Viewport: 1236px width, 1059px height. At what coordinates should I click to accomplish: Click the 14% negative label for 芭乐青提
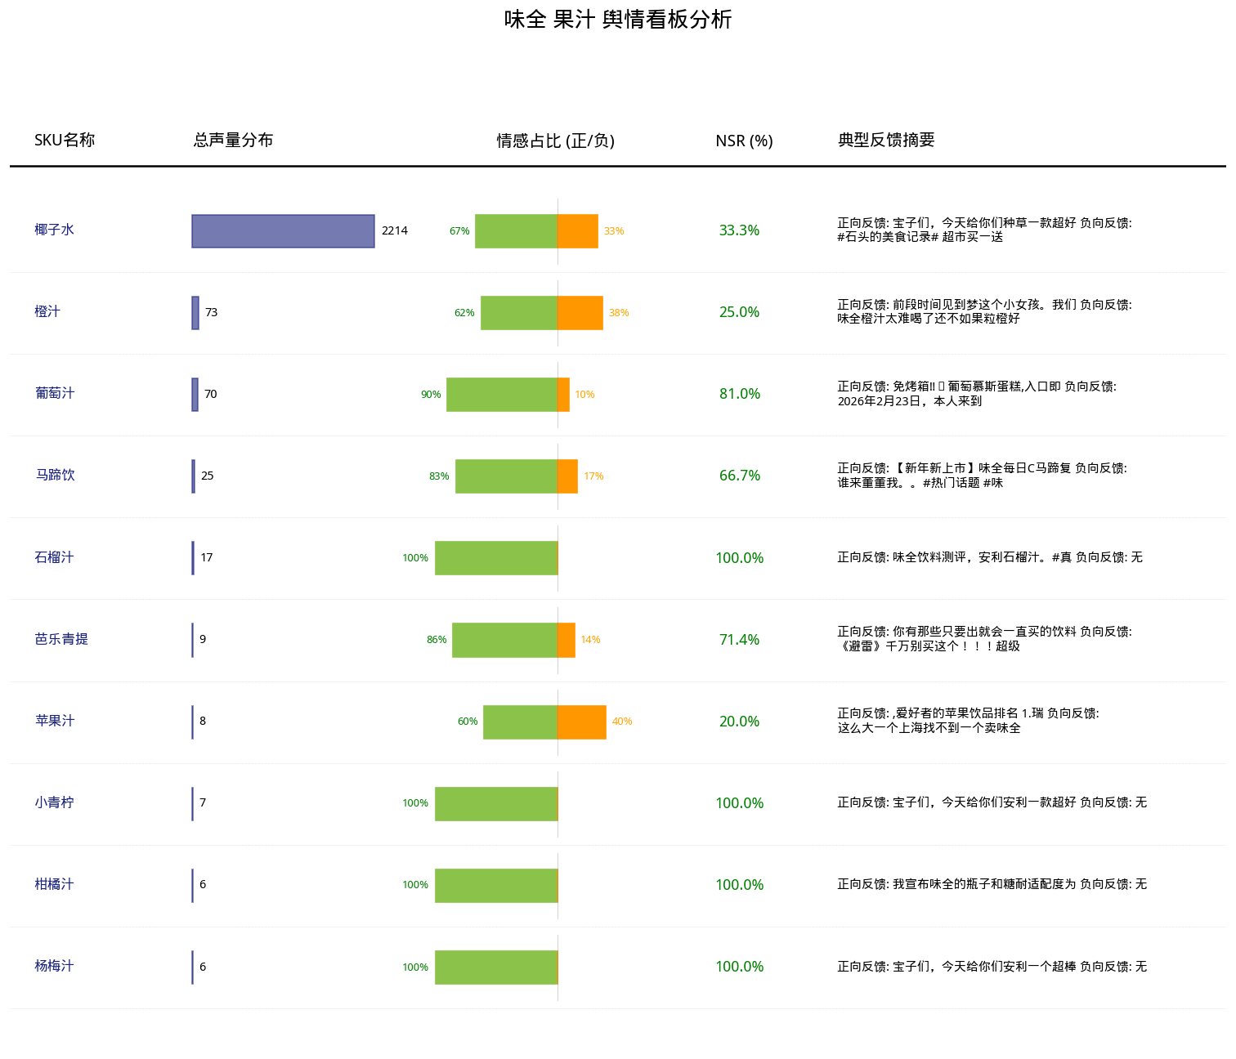[590, 640]
